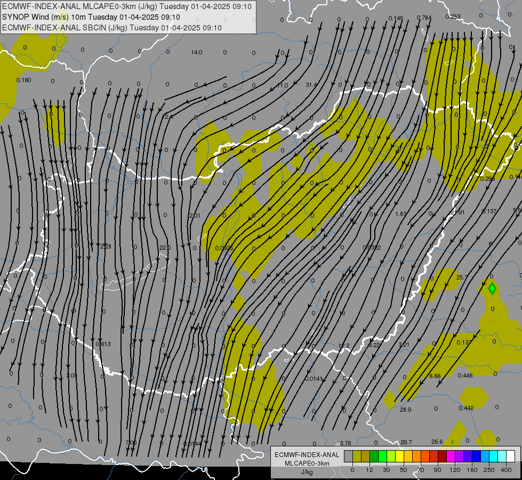Click the legend scale value 50

click(x=404, y=470)
